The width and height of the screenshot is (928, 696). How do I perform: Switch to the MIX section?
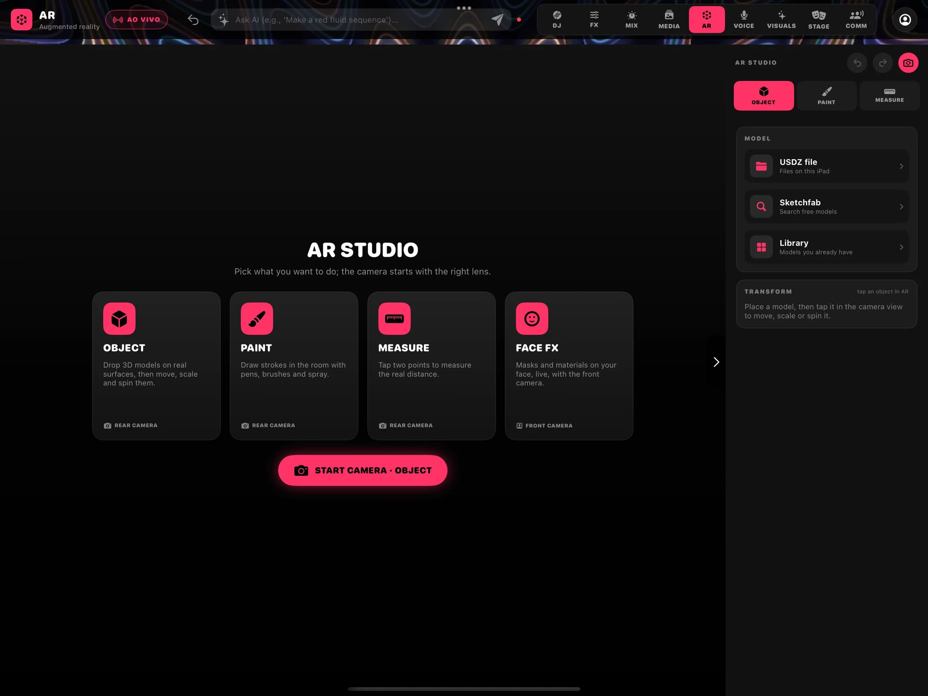click(x=631, y=20)
